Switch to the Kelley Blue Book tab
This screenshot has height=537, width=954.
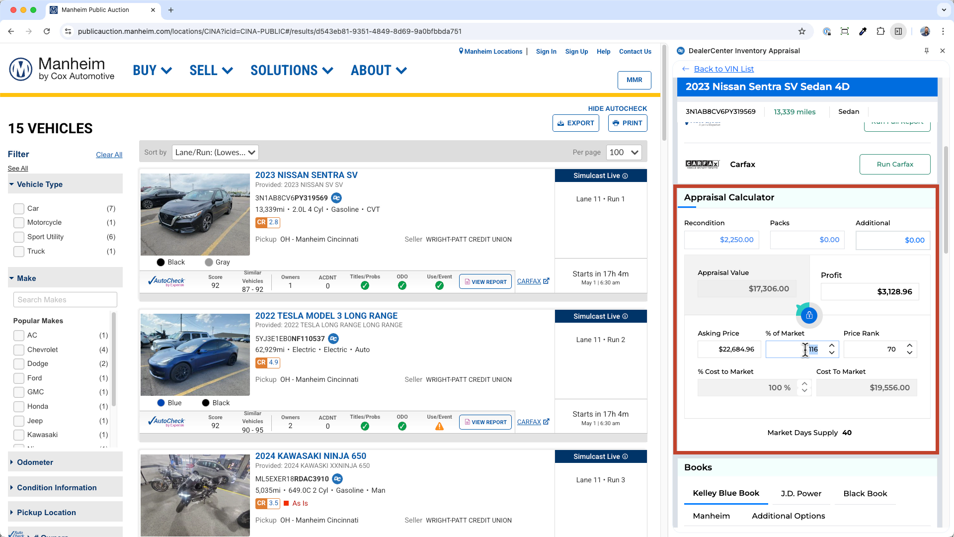pyautogui.click(x=726, y=493)
